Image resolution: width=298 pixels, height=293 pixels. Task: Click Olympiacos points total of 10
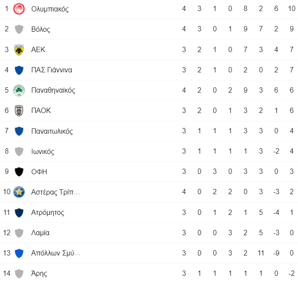[291, 8]
